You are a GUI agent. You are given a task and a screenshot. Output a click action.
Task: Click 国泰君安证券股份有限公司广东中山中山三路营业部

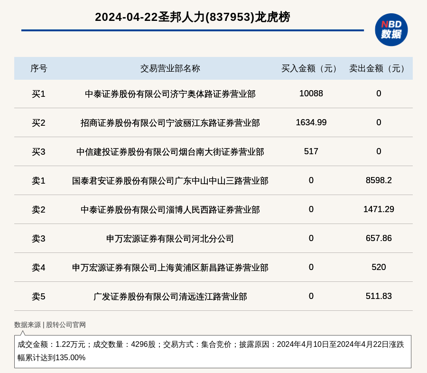[170, 181]
